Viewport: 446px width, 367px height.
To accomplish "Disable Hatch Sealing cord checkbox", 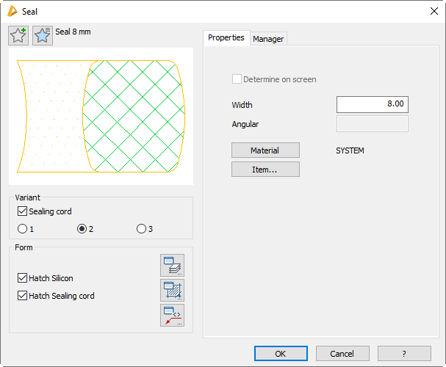I will click(x=22, y=296).
